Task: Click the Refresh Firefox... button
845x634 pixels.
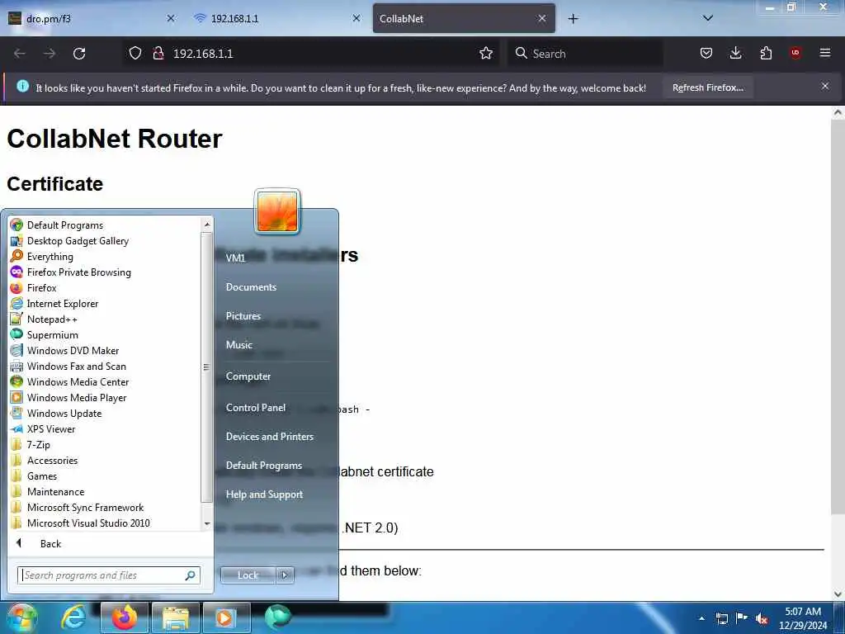Action: [707, 88]
